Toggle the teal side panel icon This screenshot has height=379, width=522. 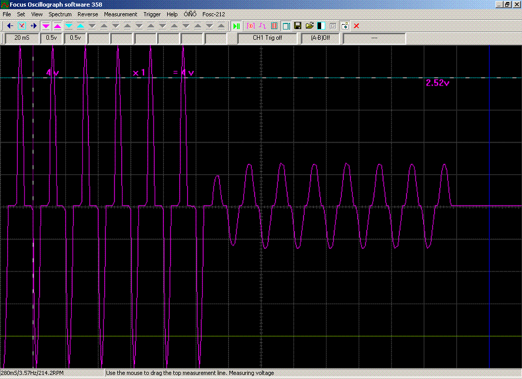pyautogui.click(x=286, y=25)
